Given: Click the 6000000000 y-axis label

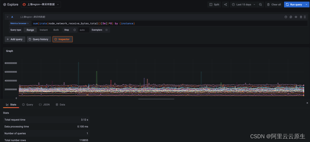Looking at the screenshot, I should (x=11, y=72).
